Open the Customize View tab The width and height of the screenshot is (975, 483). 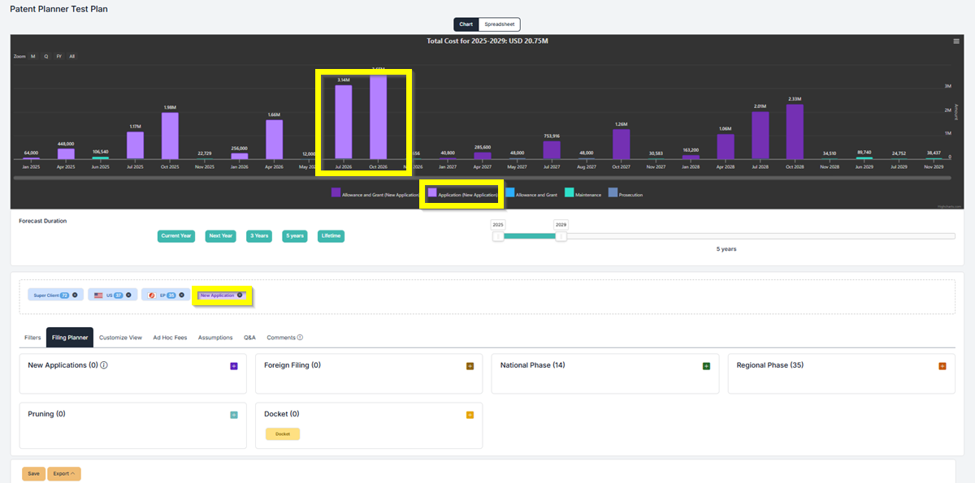[120, 337]
